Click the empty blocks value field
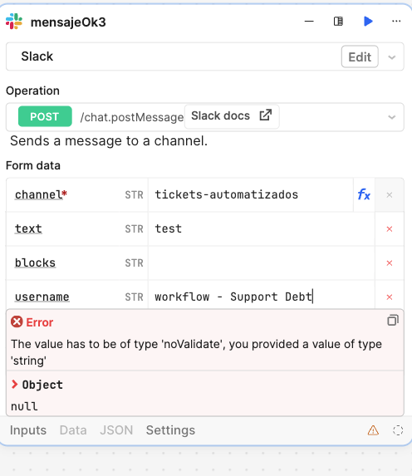 [x=262, y=263]
